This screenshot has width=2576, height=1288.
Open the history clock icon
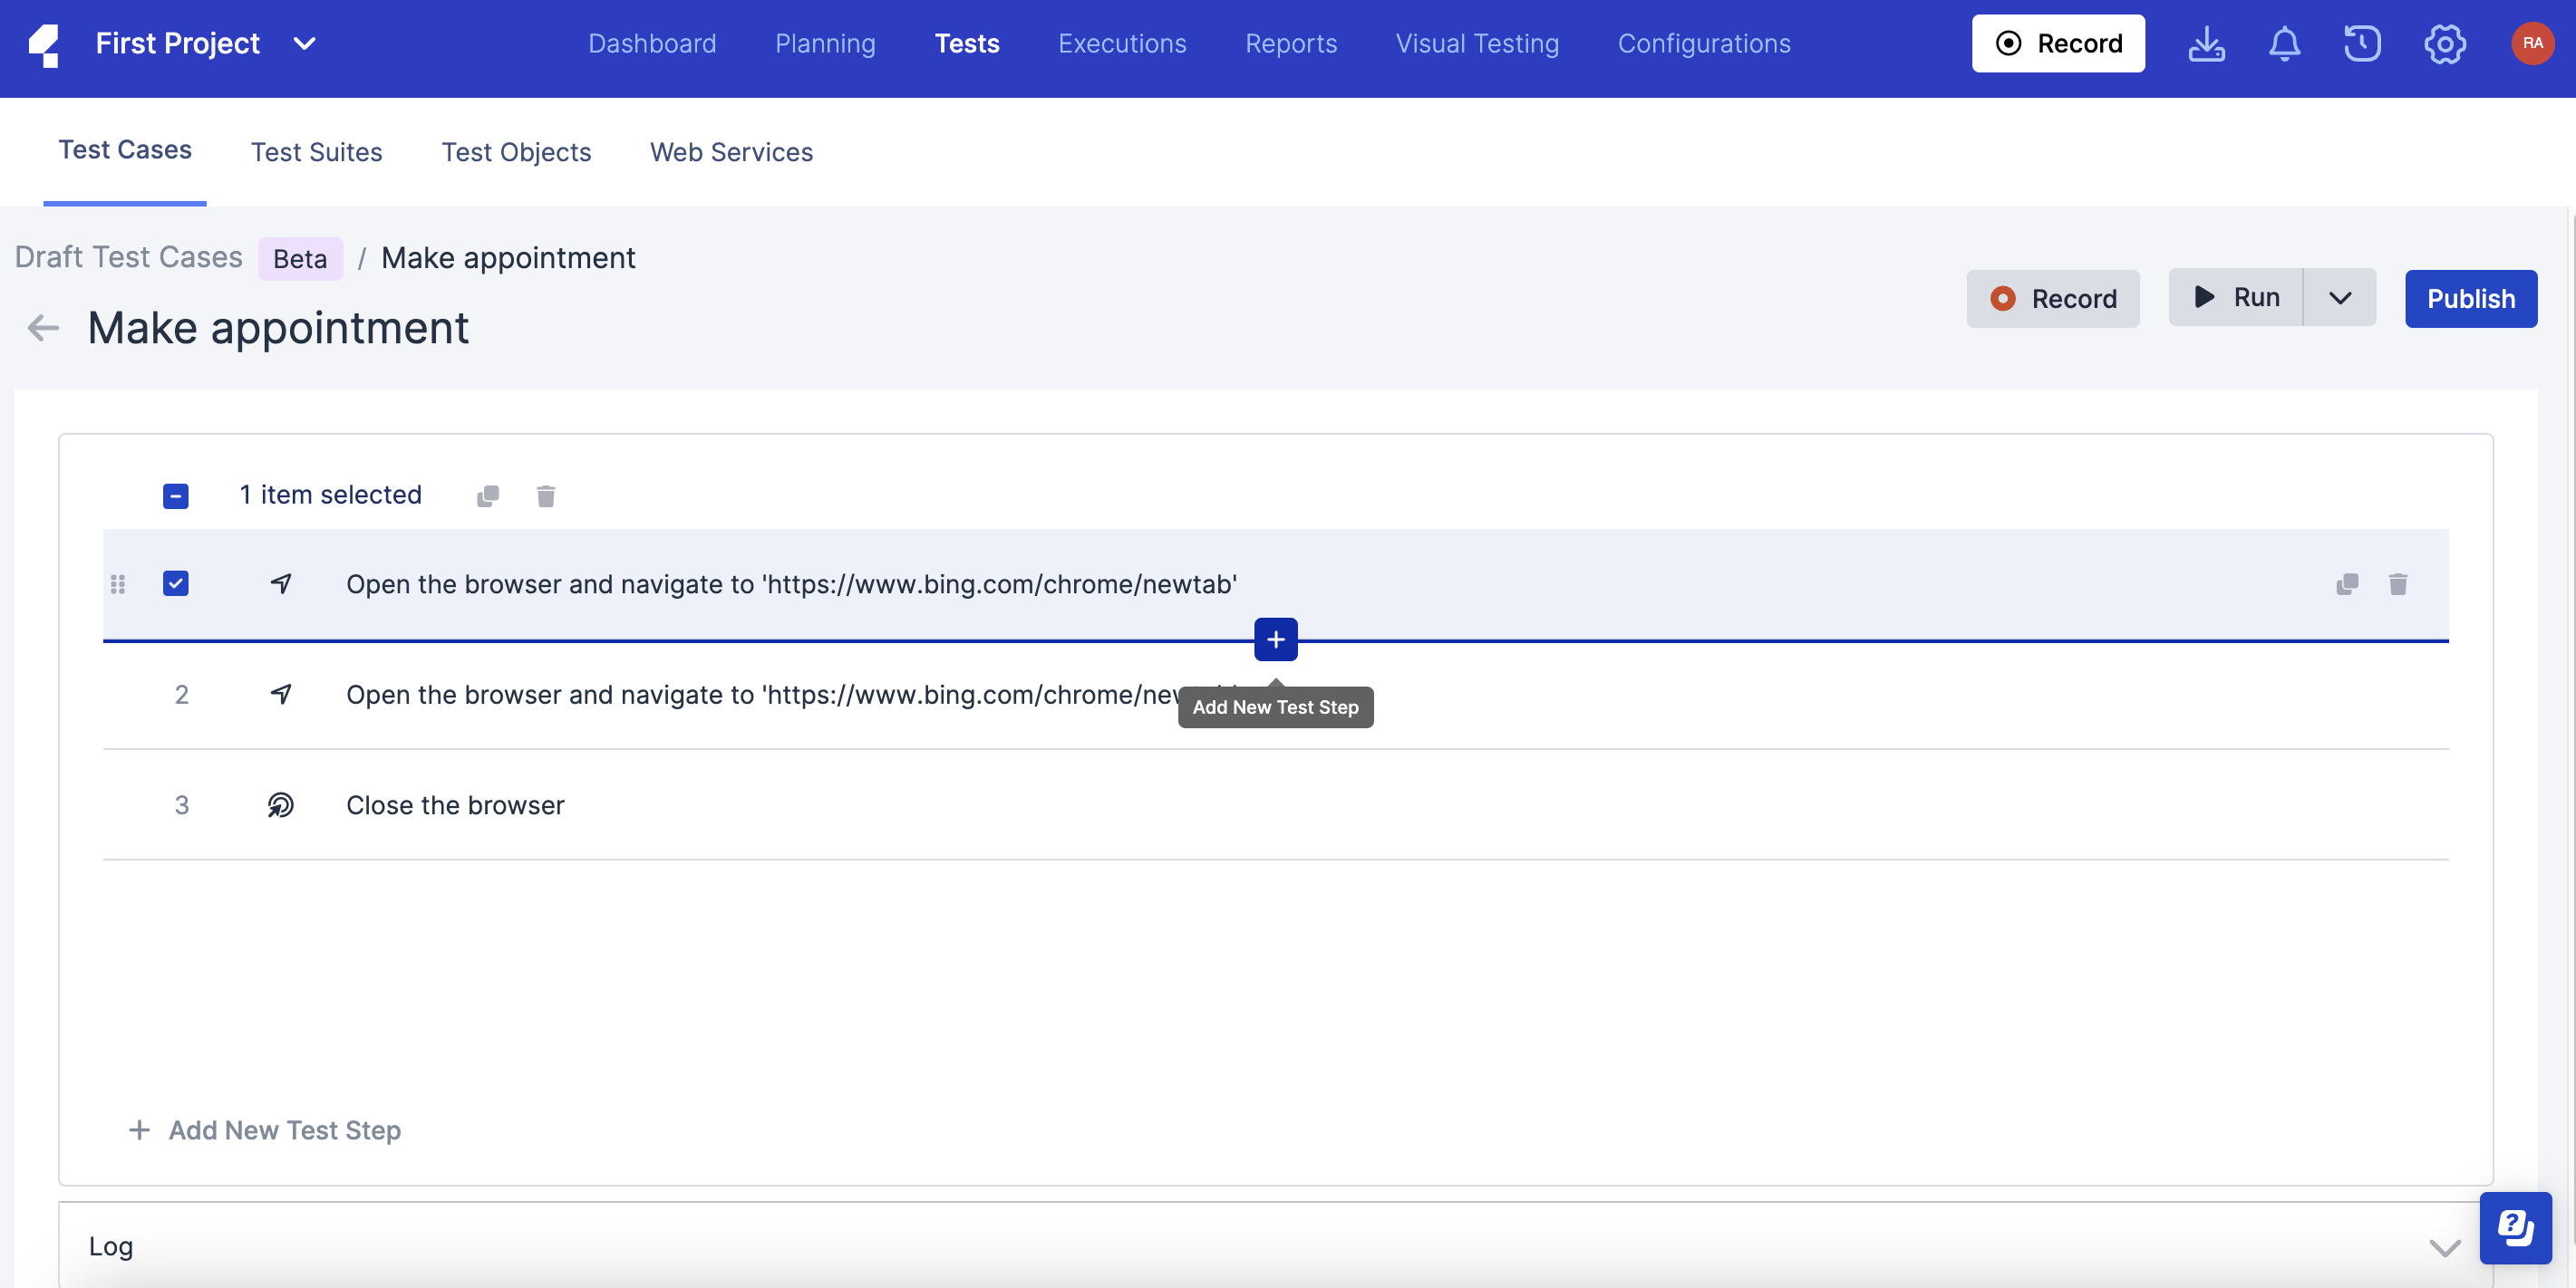pyautogui.click(x=2362, y=44)
